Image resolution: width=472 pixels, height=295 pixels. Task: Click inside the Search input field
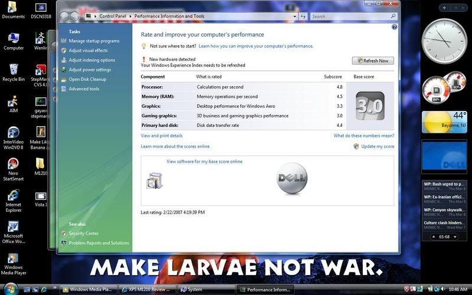350,17
